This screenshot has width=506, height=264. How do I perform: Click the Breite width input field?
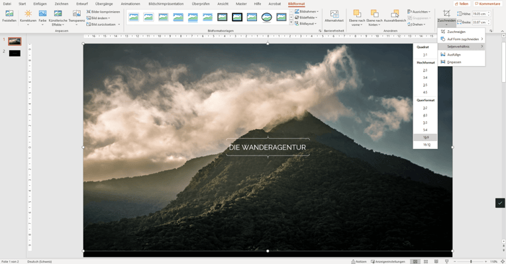click(480, 22)
